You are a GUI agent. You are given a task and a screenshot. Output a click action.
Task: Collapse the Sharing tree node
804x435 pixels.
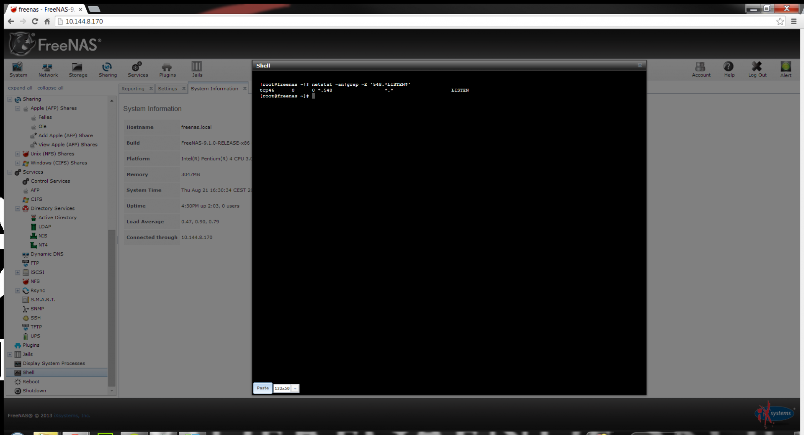point(10,99)
